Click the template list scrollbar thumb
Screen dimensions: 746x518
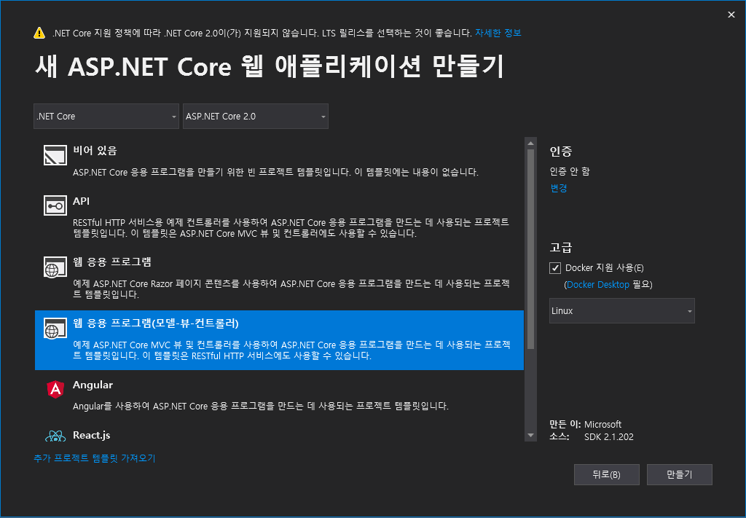[530, 250]
